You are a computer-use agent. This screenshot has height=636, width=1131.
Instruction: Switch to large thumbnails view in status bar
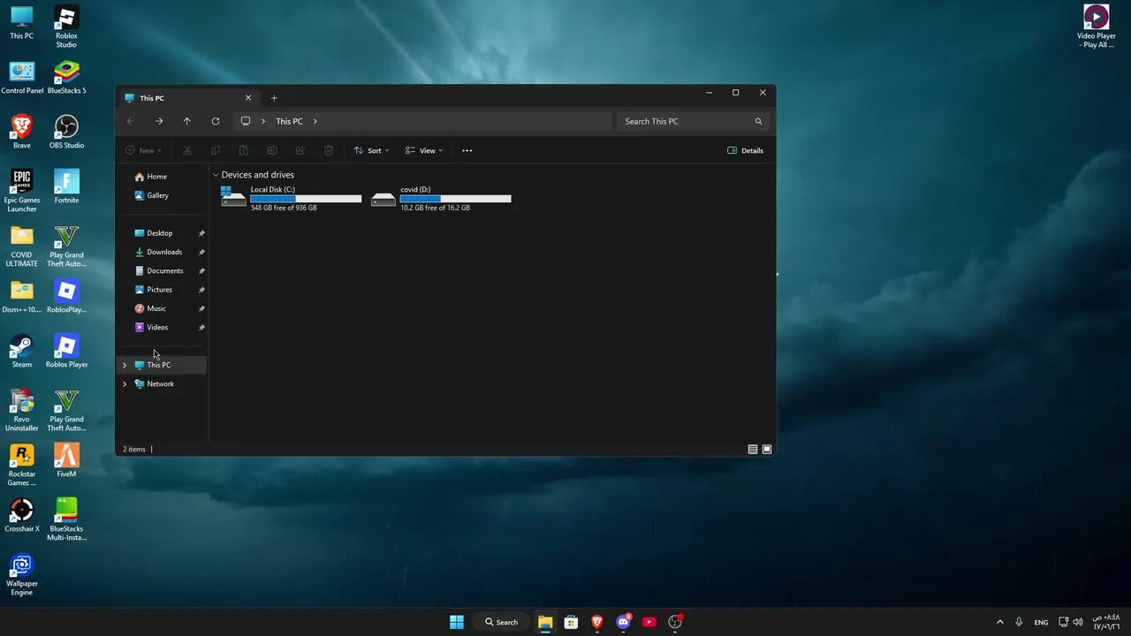[767, 449]
